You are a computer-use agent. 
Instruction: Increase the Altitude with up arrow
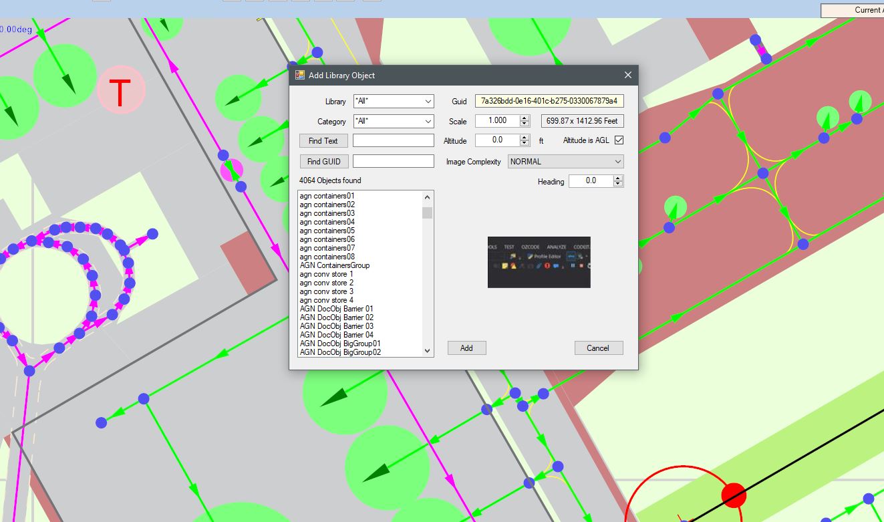tap(523, 138)
